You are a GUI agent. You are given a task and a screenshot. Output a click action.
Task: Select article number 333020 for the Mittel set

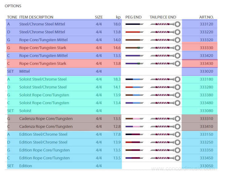[206, 71]
